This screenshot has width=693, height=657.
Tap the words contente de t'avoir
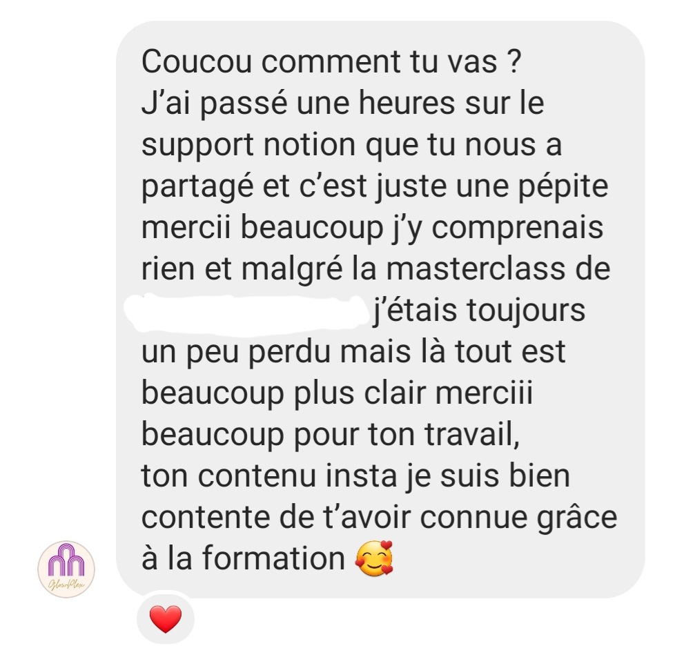pyautogui.click(x=276, y=518)
